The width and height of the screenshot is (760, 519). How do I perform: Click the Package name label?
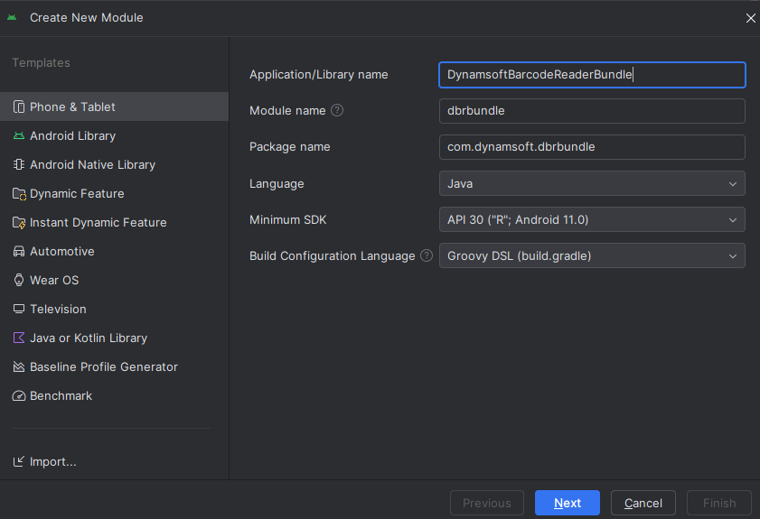[290, 147]
